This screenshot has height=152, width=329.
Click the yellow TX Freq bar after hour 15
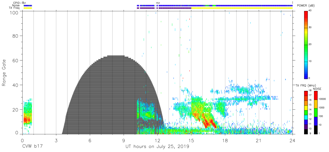click(242, 8)
